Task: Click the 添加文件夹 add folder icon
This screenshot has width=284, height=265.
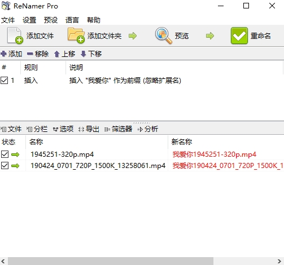Action: pos(76,36)
